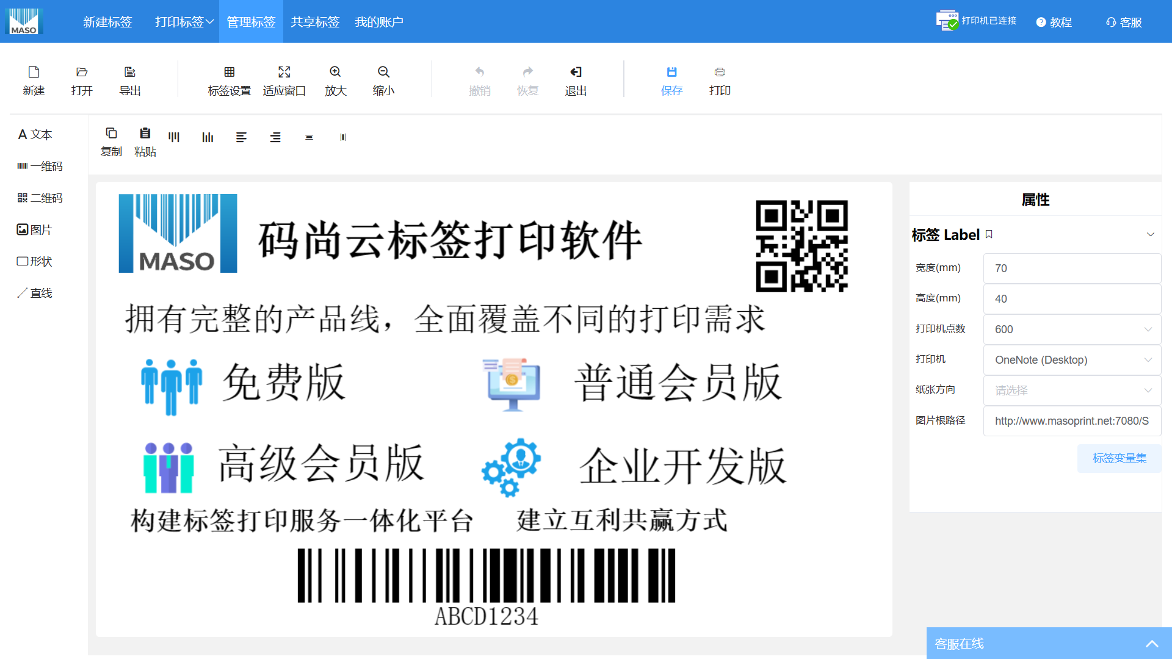The height and width of the screenshot is (659, 1172).
Task: Select the QR code on the label
Action: (801, 246)
